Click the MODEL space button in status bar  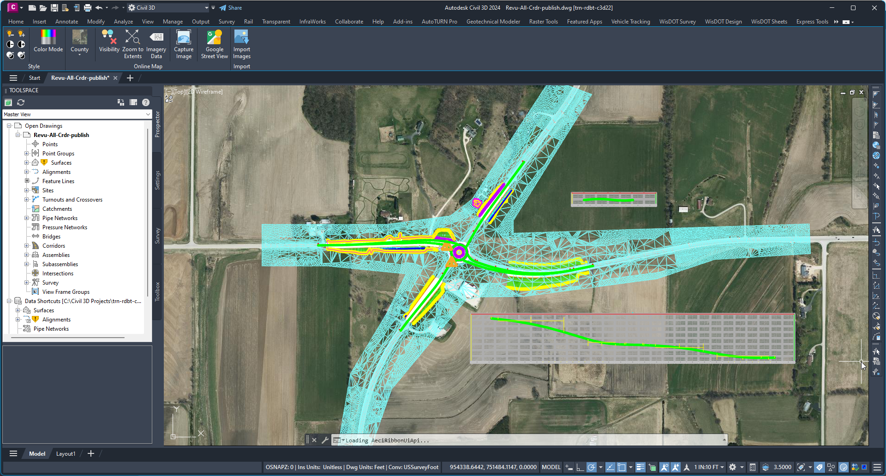(551, 467)
